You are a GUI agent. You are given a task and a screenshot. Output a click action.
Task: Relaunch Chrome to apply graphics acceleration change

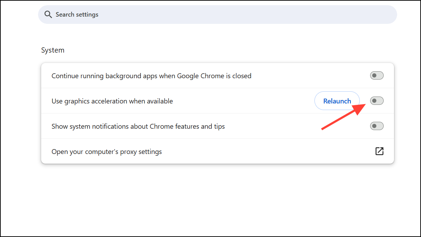pos(337,101)
